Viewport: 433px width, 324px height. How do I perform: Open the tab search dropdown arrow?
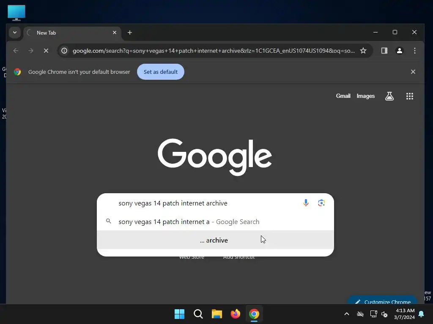[x=15, y=32]
